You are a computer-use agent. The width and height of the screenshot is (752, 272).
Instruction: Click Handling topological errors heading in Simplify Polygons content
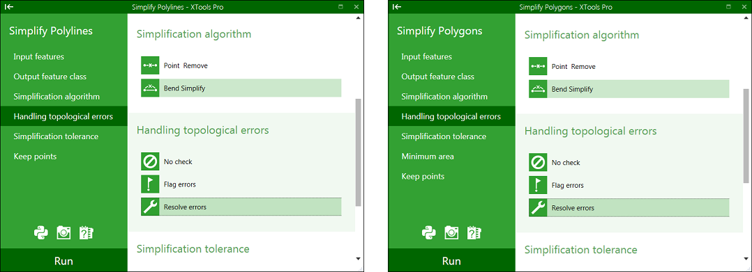pyautogui.click(x=590, y=131)
